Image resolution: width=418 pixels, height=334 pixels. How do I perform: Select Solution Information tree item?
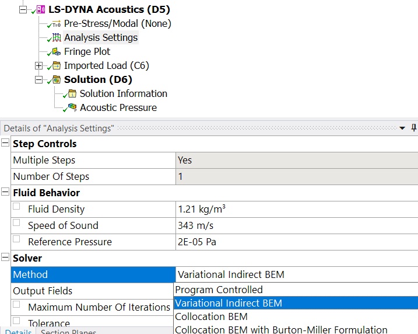pyautogui.click(x=124, y=93)
